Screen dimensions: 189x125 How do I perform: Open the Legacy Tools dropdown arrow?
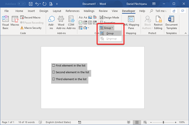coord(88,28)
